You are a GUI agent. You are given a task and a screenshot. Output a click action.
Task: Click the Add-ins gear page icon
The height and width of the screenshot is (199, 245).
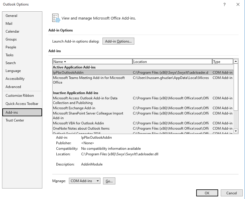click(x=56, y=18)
